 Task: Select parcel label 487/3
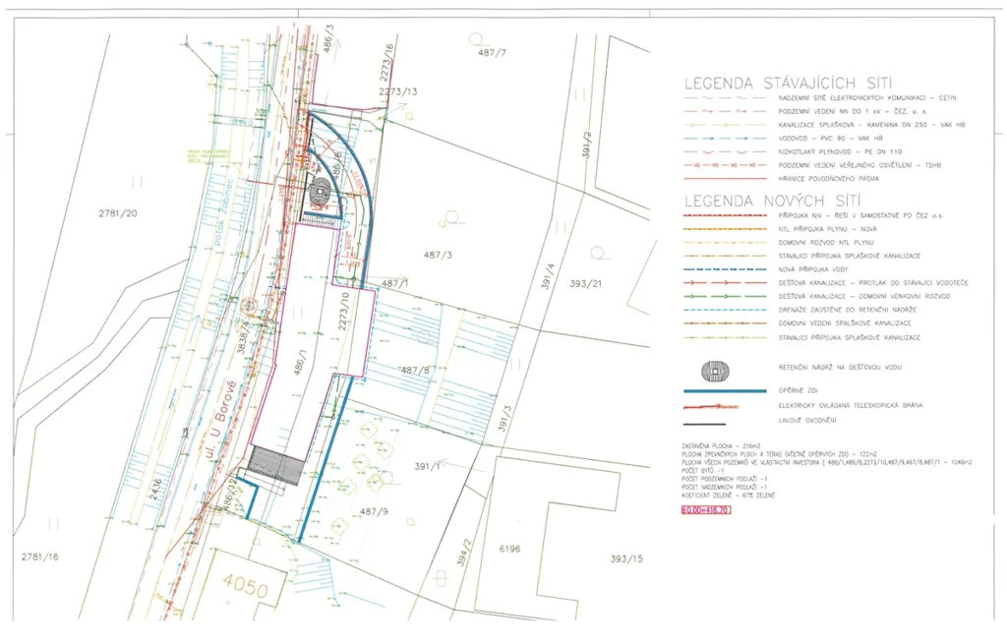click(x=438, y=255)
